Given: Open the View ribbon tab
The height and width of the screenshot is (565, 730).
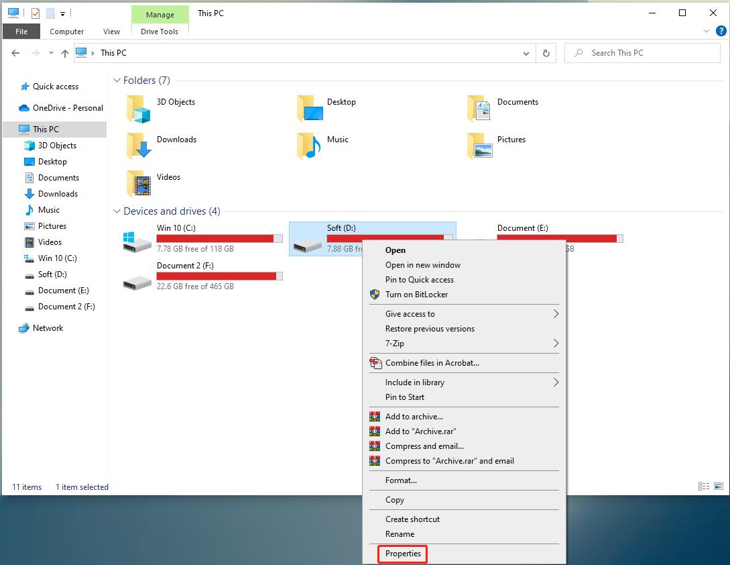Looking at the screenshot, I should click(x=111, y=32).
